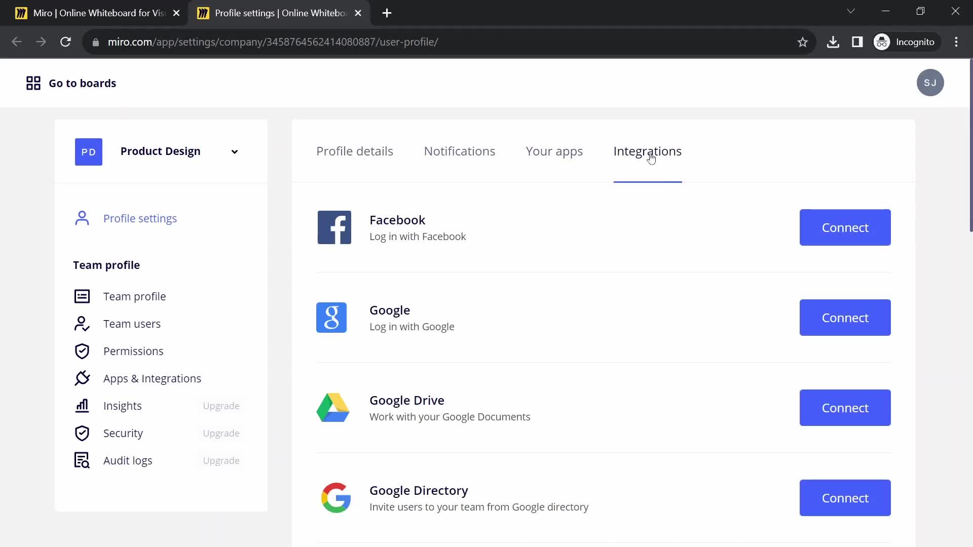
Task: Open a new browser tab
Action: (x=387, y=13)
